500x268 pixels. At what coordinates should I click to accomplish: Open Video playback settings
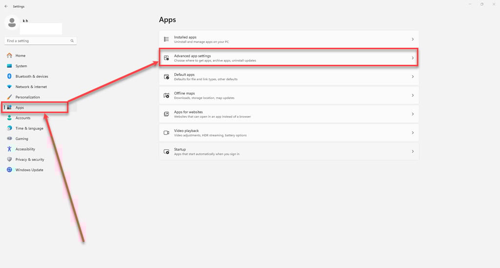pos(288,133)
